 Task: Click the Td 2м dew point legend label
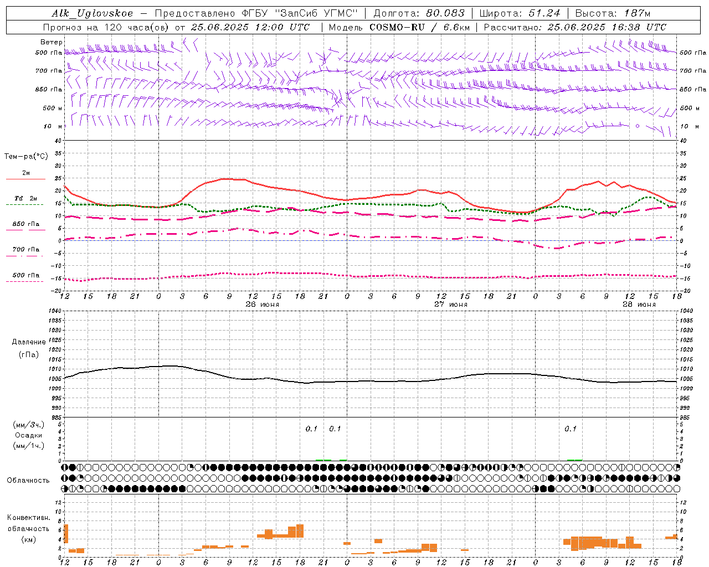[26, 198]
